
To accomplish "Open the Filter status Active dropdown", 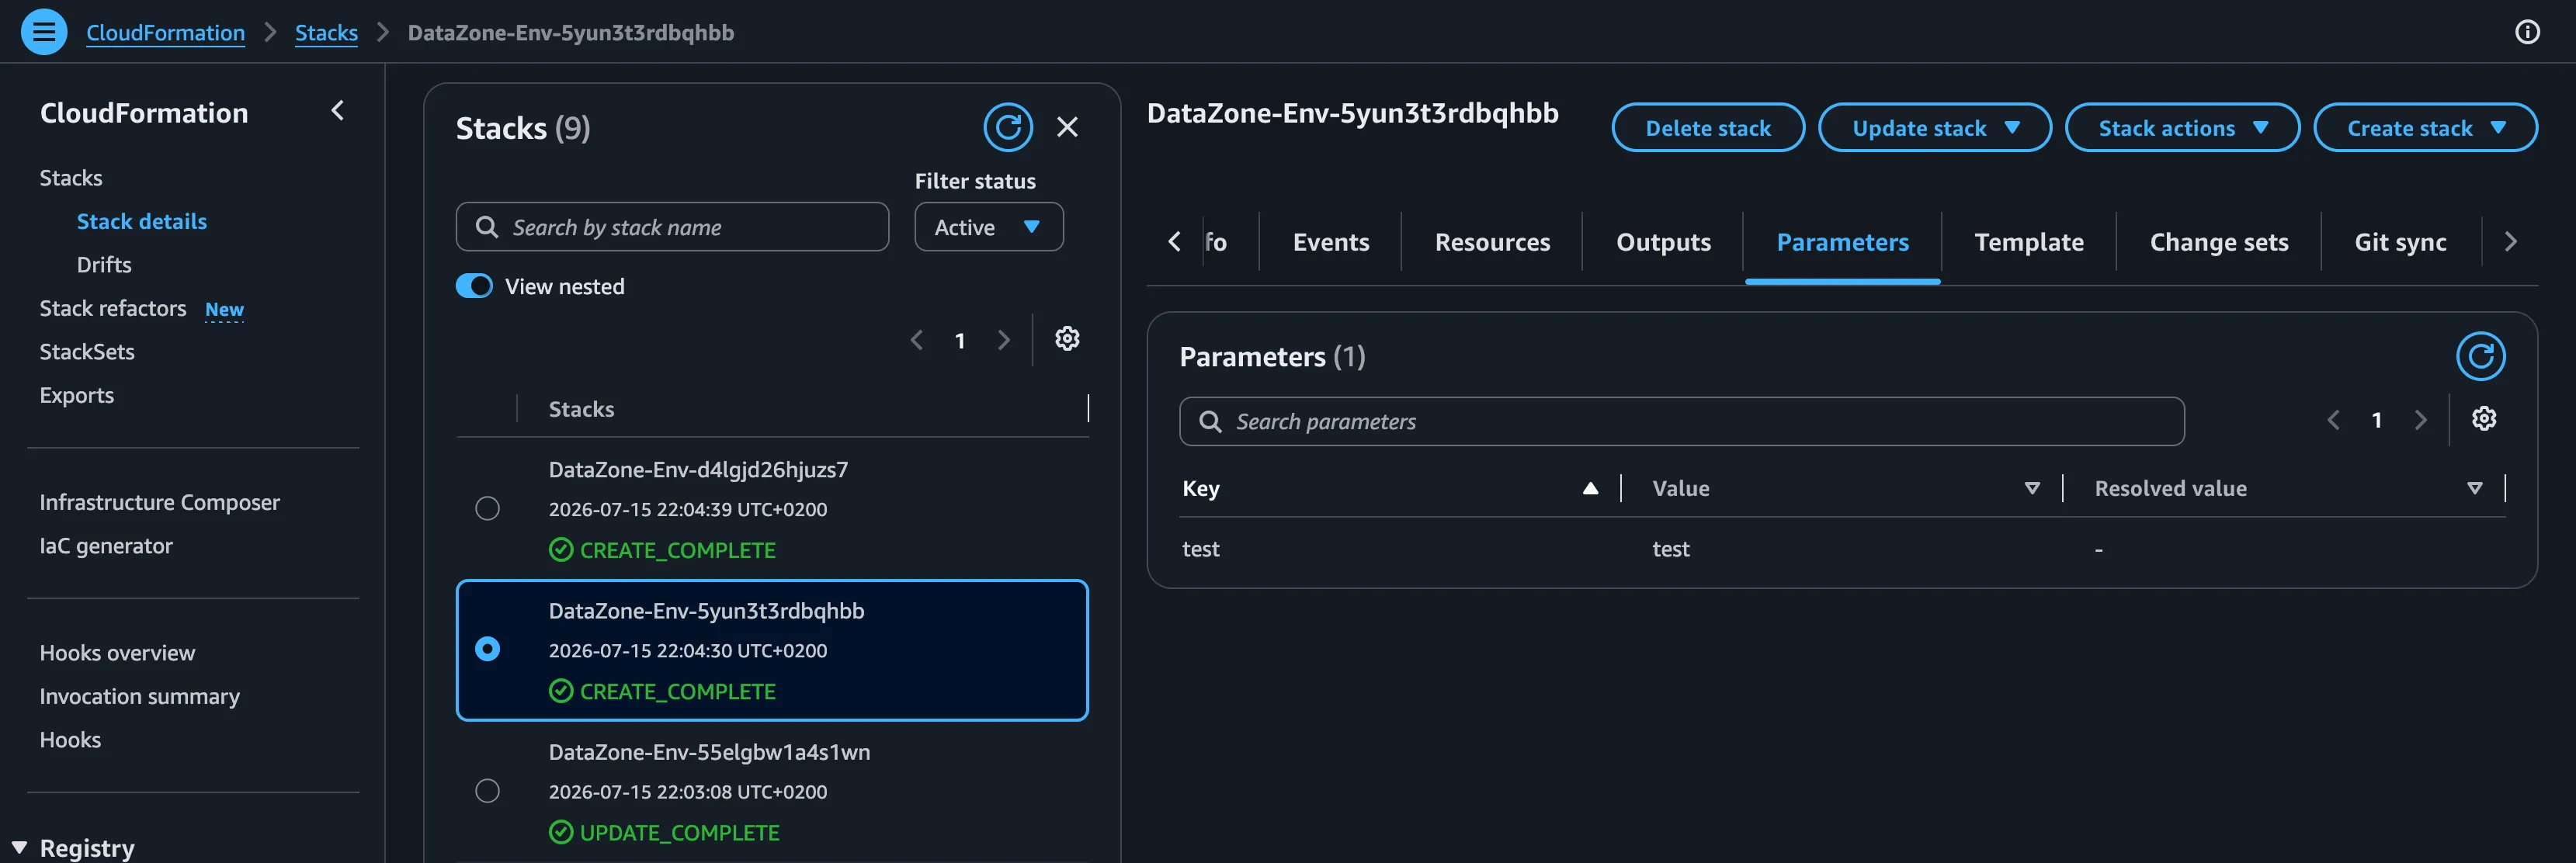I will click(988, 227).
